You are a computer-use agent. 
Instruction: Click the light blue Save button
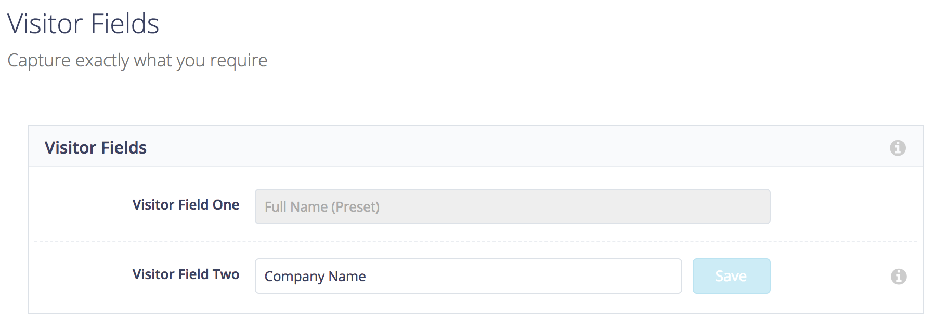(731, 276)
